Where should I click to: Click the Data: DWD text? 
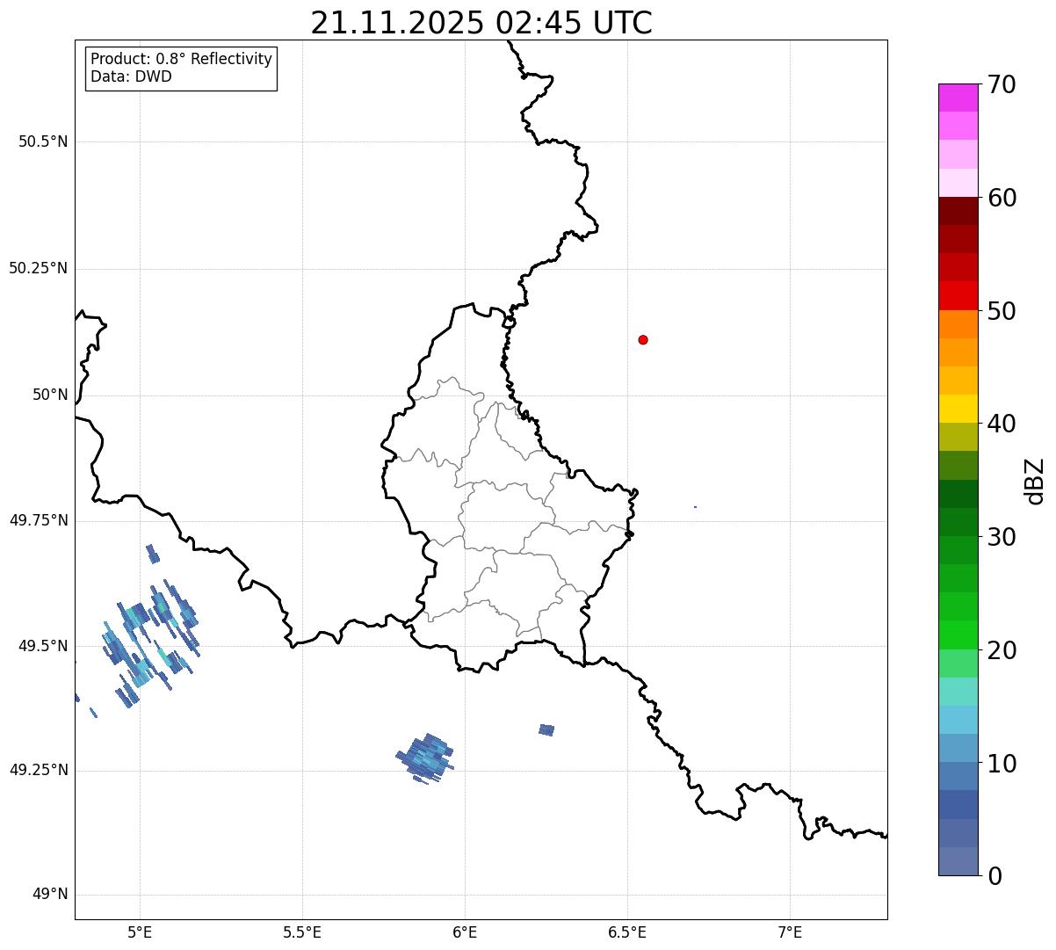(131, 76)
